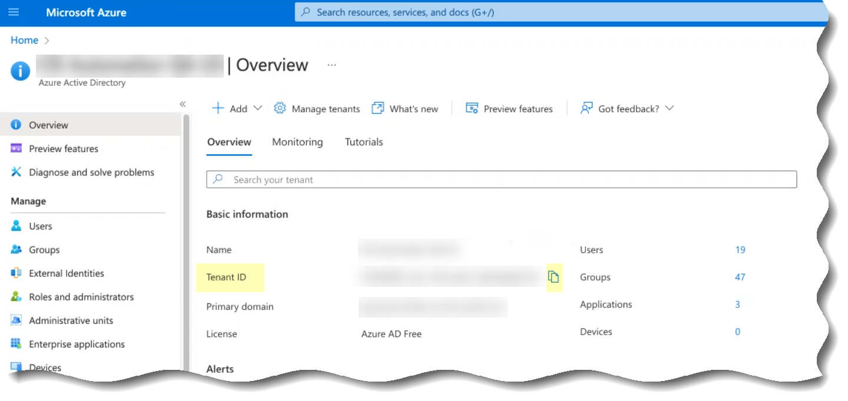Open the Users count link 19
848x401 pixels.
coord(740,250)
